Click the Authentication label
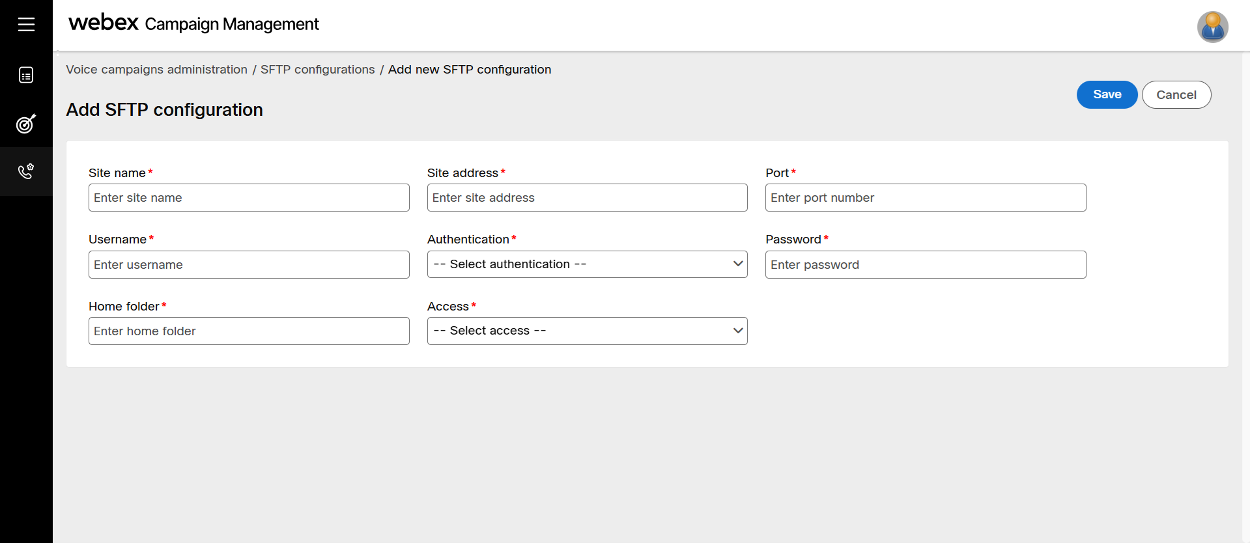The height and width of the screenshot is (552, 1250). [x=468, y=240]
